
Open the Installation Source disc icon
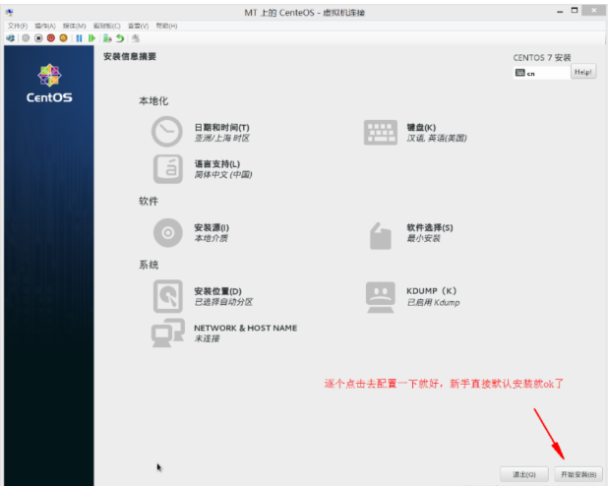(168, 233)
